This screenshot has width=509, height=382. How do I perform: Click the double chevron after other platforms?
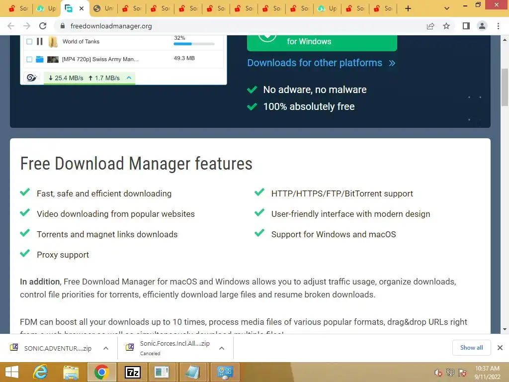click(392, 63)
